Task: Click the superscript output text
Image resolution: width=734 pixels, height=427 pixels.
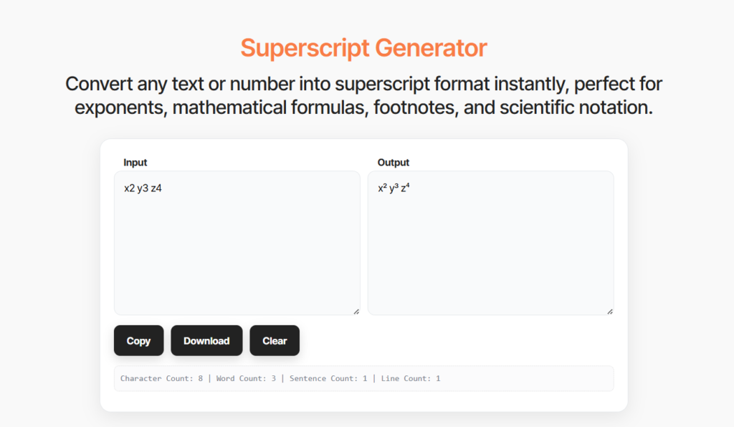Action: [396, 188]
